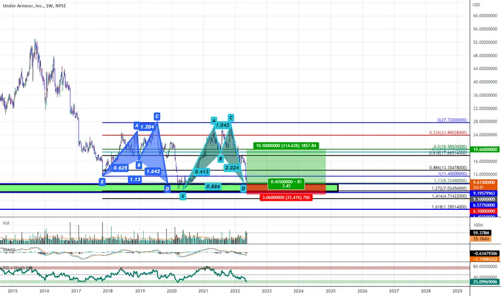Select the 1.043 ratio label on teal pattern
This screenshot has width=501, height=296.
(223, 125)
